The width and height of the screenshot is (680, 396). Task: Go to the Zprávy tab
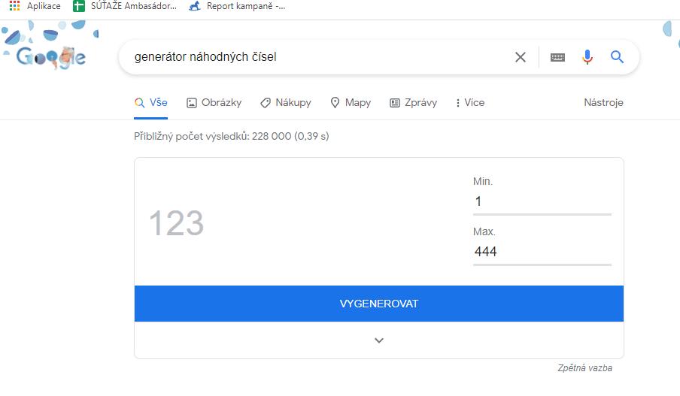coord(413,103)
